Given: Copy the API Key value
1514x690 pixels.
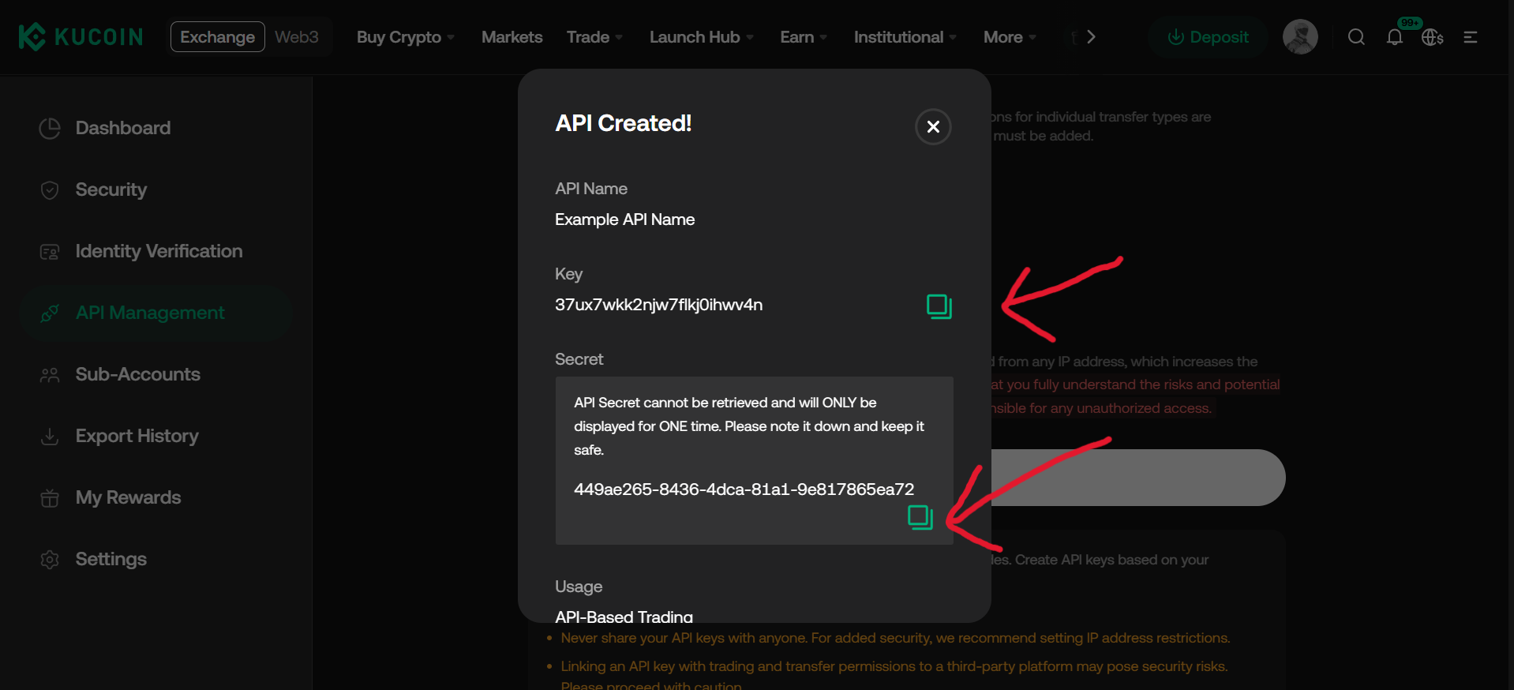Looking at the screenshot, I should click(939, 306).
